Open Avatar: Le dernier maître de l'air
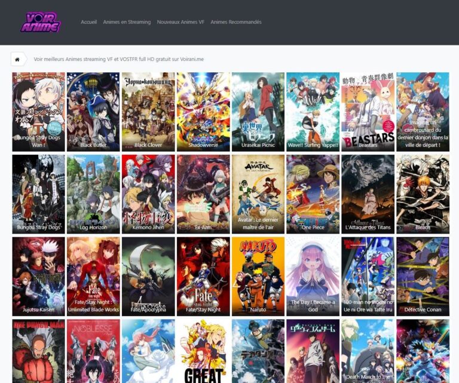The width and height of the screenshot is (459, 383). [x=258, y=194]
